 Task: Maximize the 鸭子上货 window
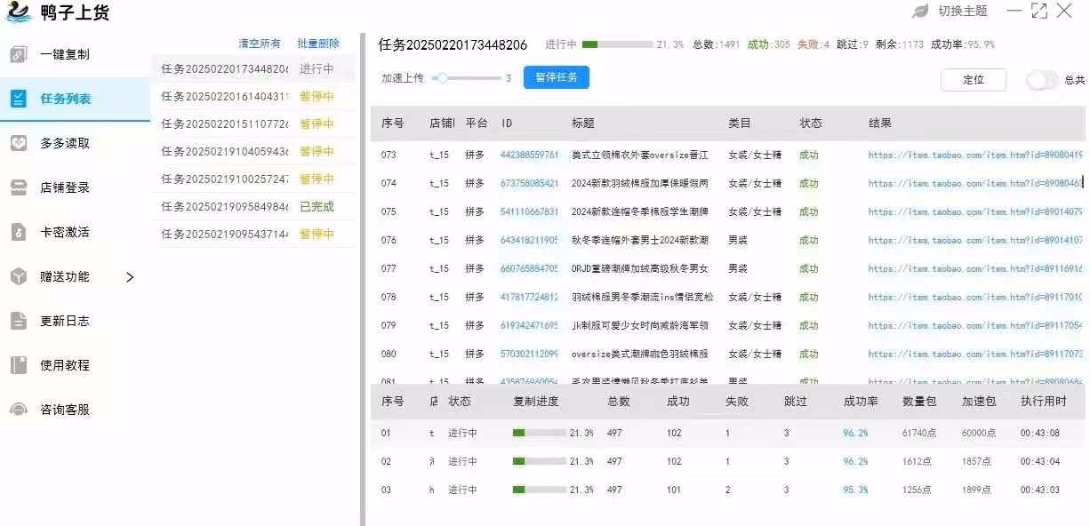pyautogui.click(x=1038, y=12)
